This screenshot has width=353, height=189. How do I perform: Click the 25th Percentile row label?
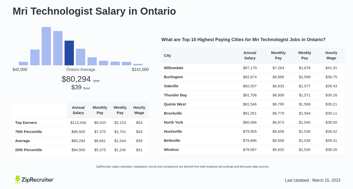coord(28,150)
